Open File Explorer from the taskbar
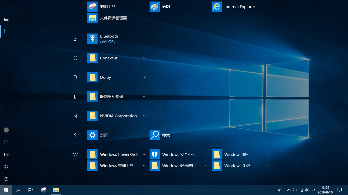Viewport: 348px width, 195px height. pos(56,190)
